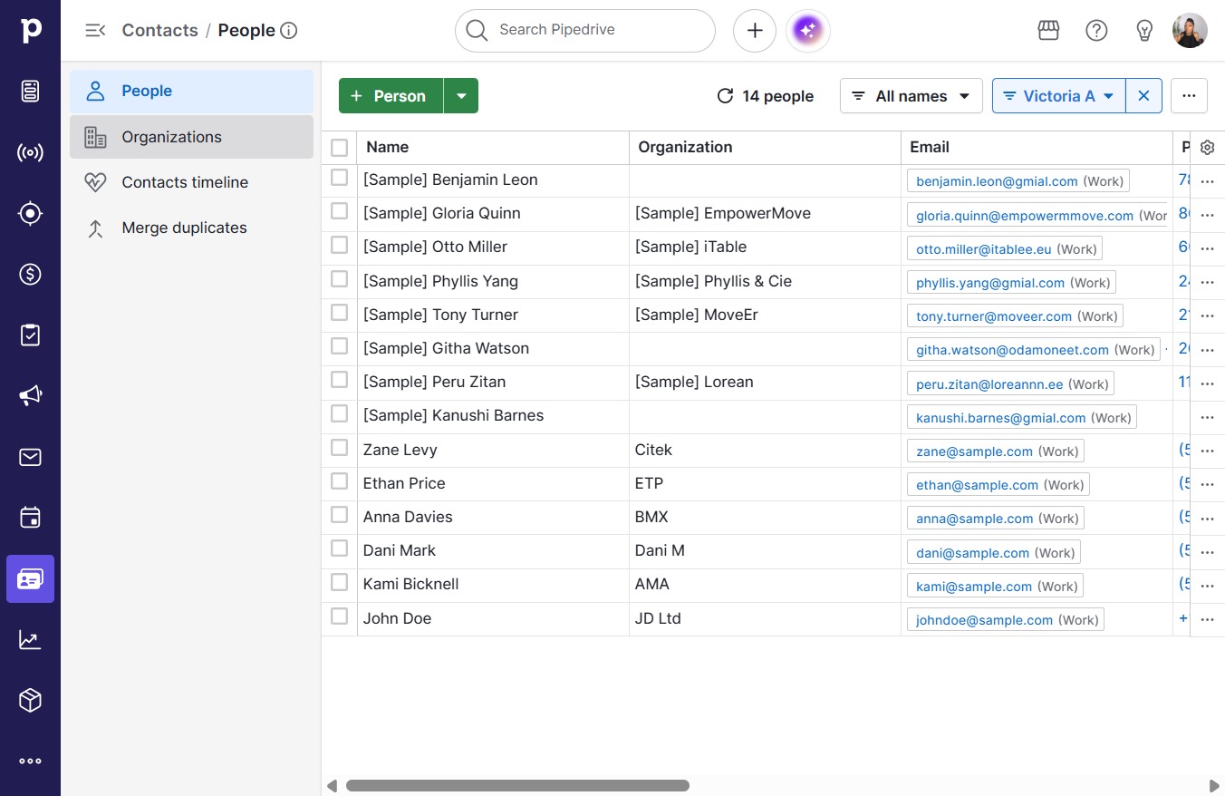Check the Zane Levy row checkbox

(x=339, y=448)
